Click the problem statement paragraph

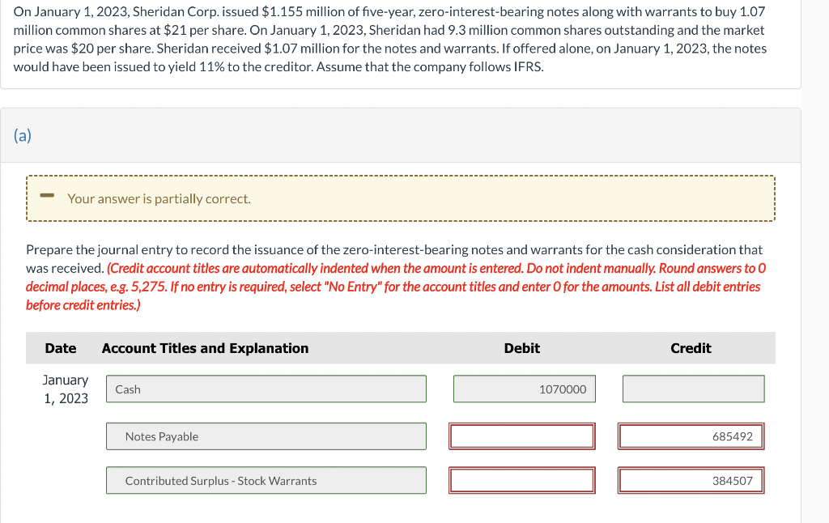(389, 38)
